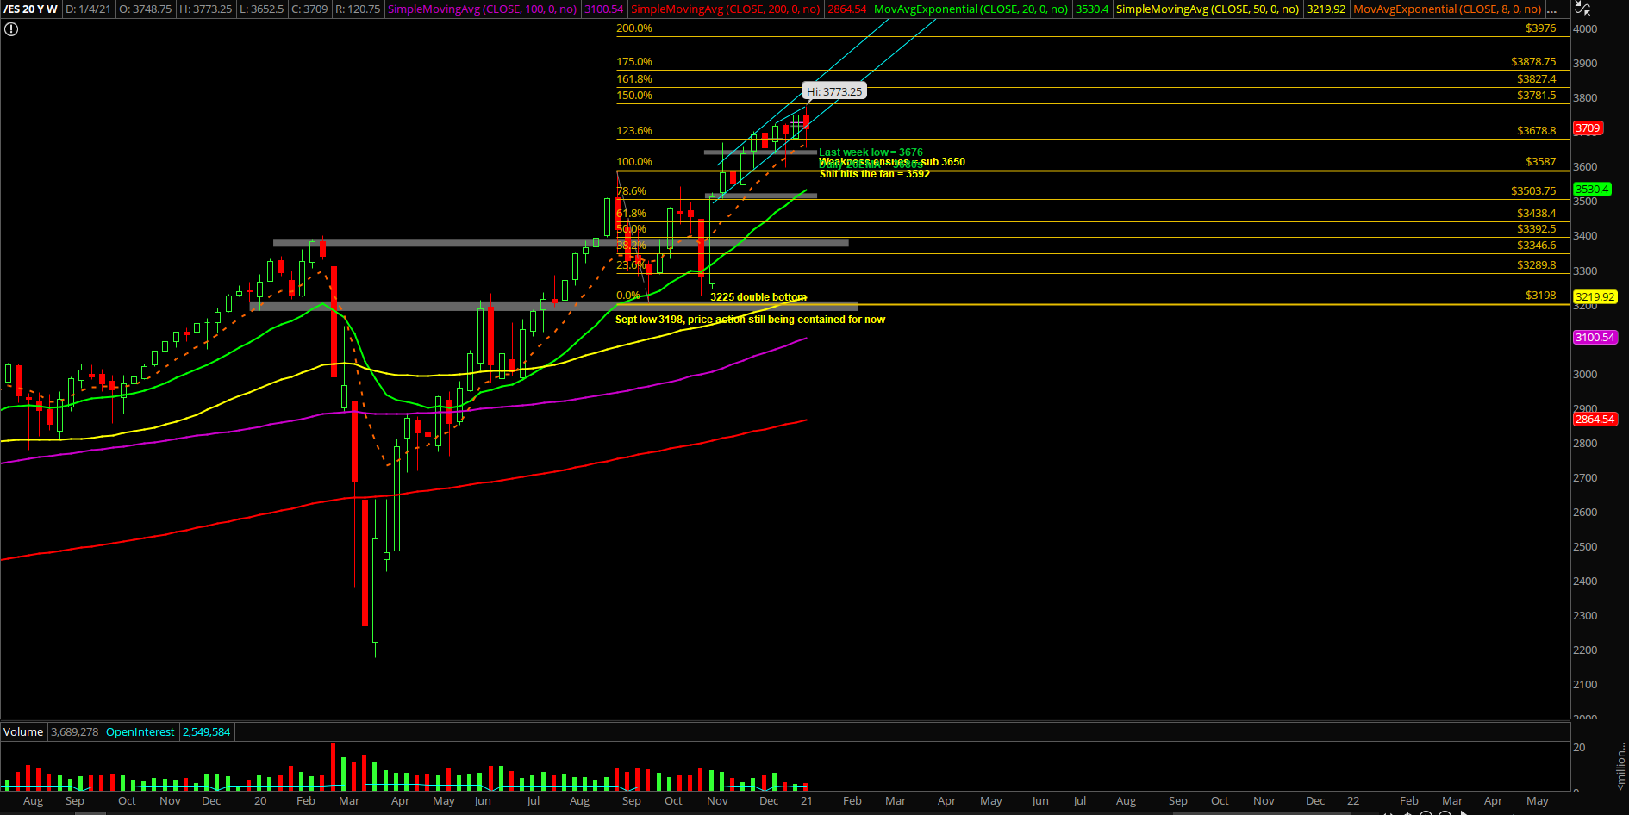This screenshot has height=815, width=1629.
Task: Select the 'Shit hits the fan = 3592' annotation
Action: [874, 174]
